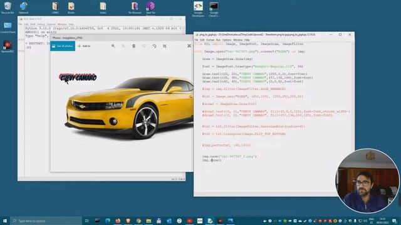Open File menu in code editor window
Image resolution: width=401 pixels, height=225 pixels.
click(196, 40)
